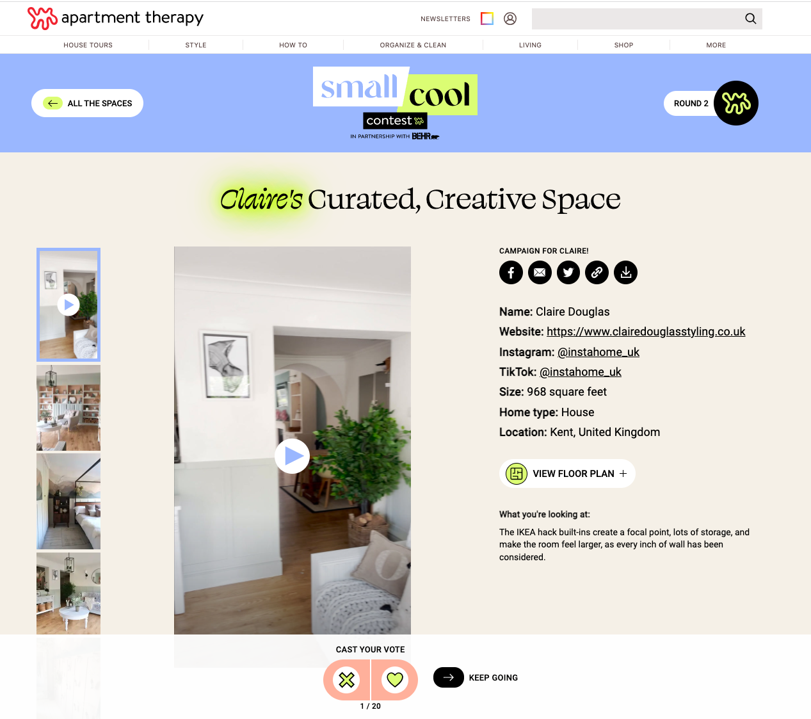
Task: Click the search magnifier icon
Action: (x=751, y=19)
